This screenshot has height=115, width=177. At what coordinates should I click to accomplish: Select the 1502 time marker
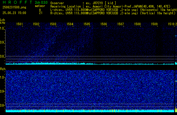pyautogui.click(x=36, y=24)
